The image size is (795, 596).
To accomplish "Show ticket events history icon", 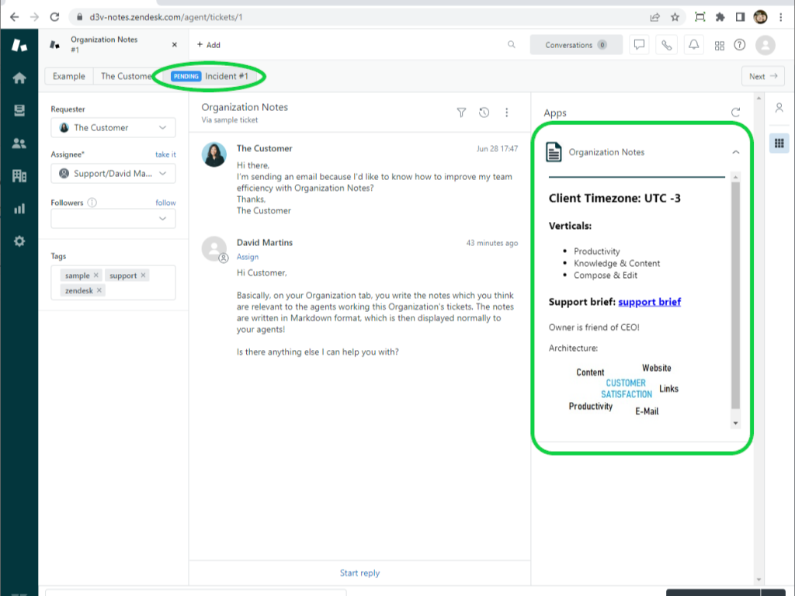I will click(484, 113).
